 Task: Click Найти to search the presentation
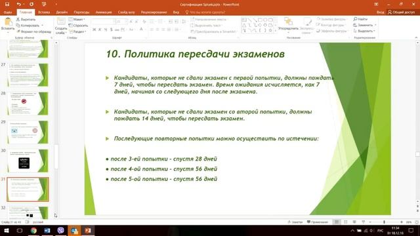coord(360,19)
